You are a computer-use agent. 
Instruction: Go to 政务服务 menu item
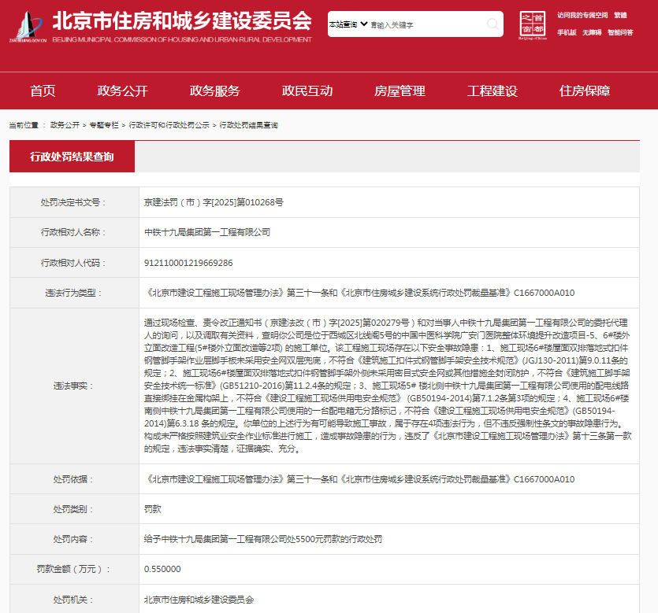[214, 91]
